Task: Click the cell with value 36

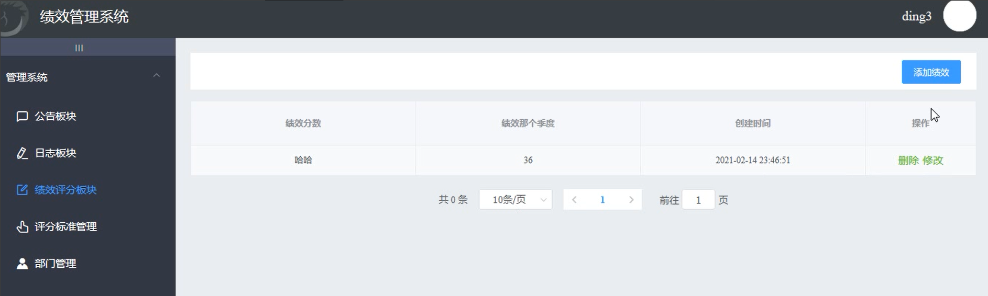Action: pos(528,160)
